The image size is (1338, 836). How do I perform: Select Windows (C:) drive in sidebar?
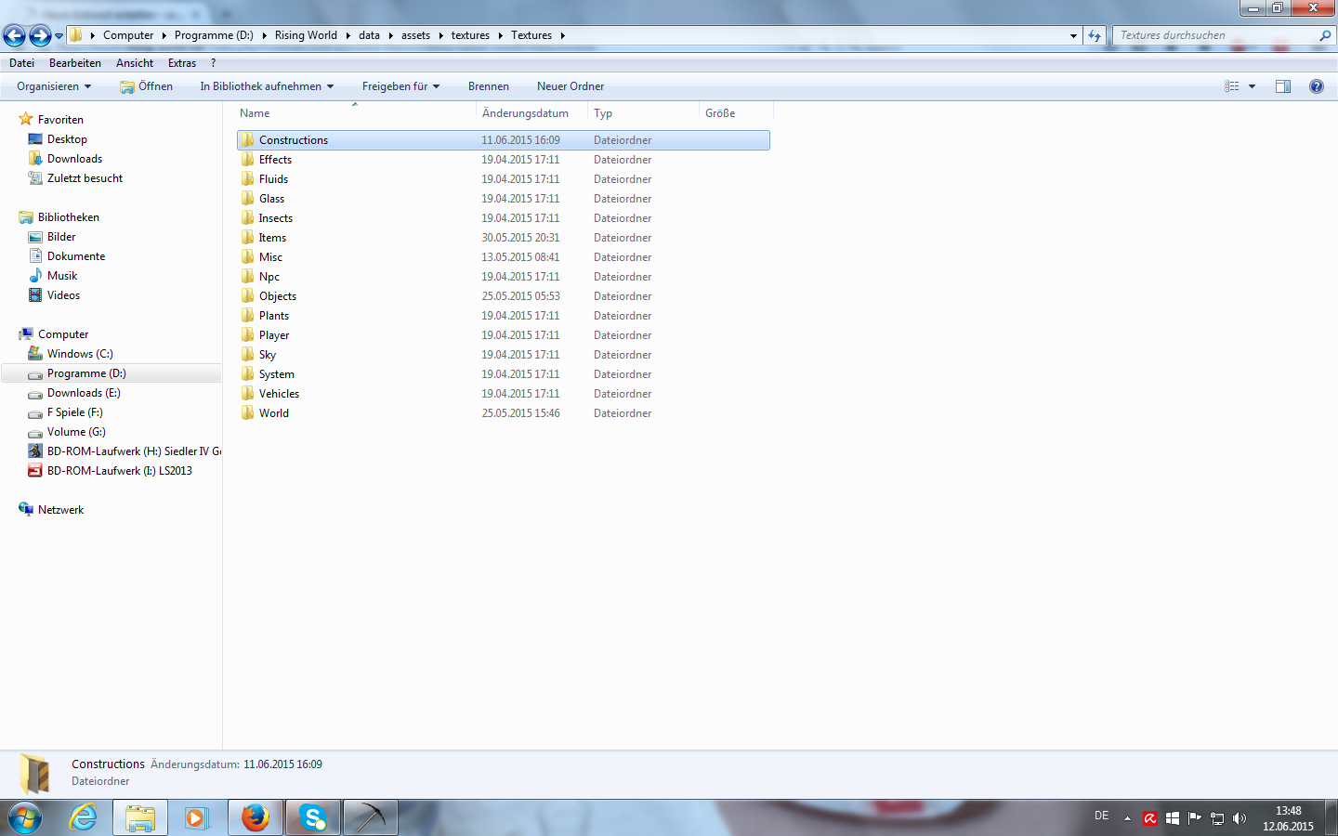(x=80, y=354)
